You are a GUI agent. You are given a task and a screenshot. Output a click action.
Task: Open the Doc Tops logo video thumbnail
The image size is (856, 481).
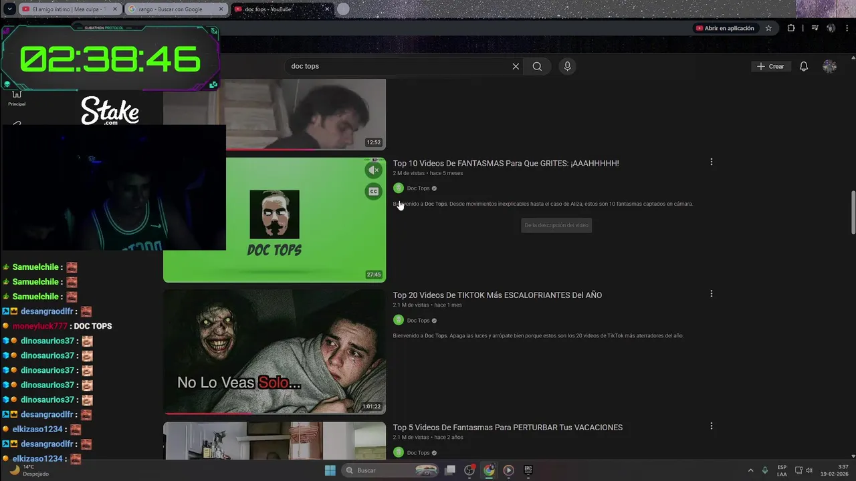pos(274,220)
